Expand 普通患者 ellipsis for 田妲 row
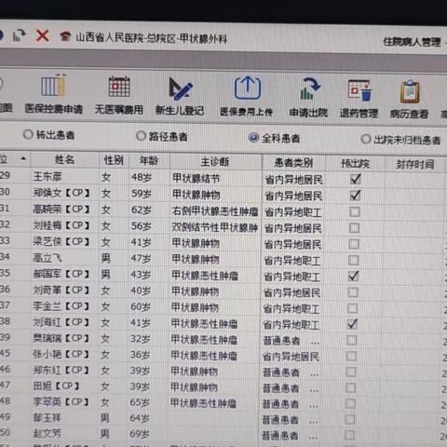 314,390
